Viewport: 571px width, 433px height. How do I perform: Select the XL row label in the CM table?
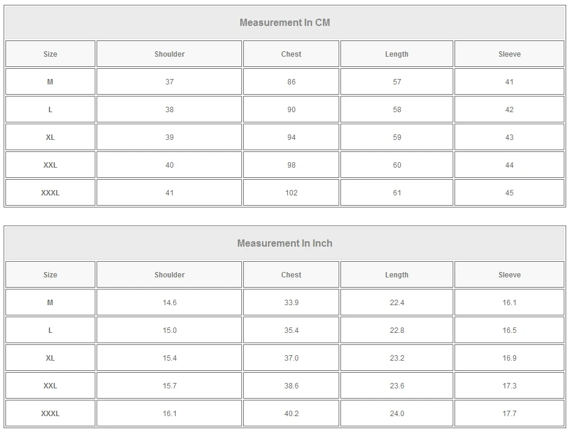point(50,137)
